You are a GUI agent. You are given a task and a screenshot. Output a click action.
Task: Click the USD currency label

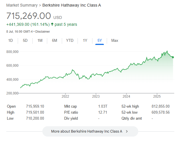58,17
